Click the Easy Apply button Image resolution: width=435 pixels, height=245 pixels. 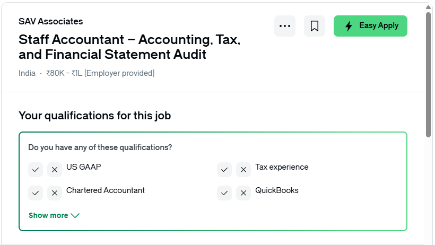click(370, 26)
